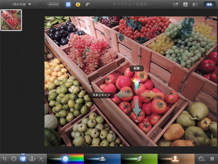
Task: Open the 1枚の写真 dropdown arrow
Action: coord(30,5)
